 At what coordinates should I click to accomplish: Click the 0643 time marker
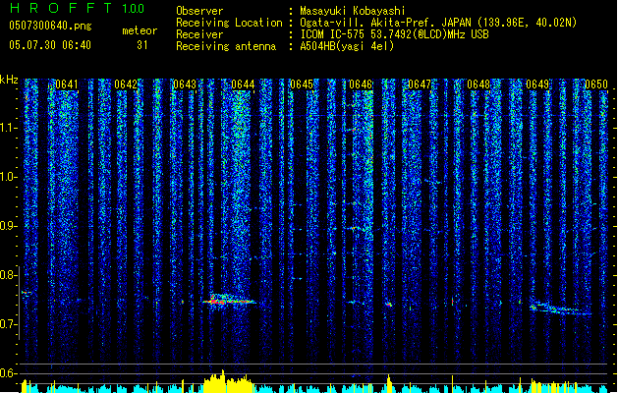pos(185,84)
